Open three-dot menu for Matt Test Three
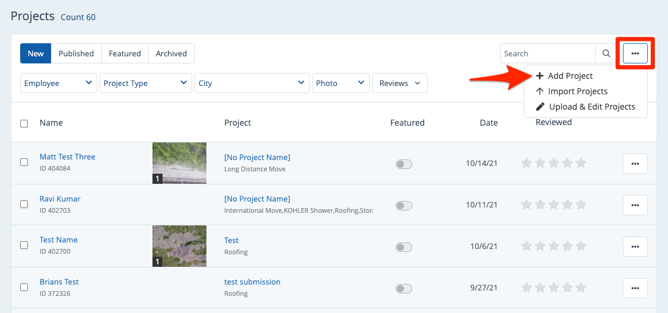Viewport: 668px width, 313px height. 635,164
